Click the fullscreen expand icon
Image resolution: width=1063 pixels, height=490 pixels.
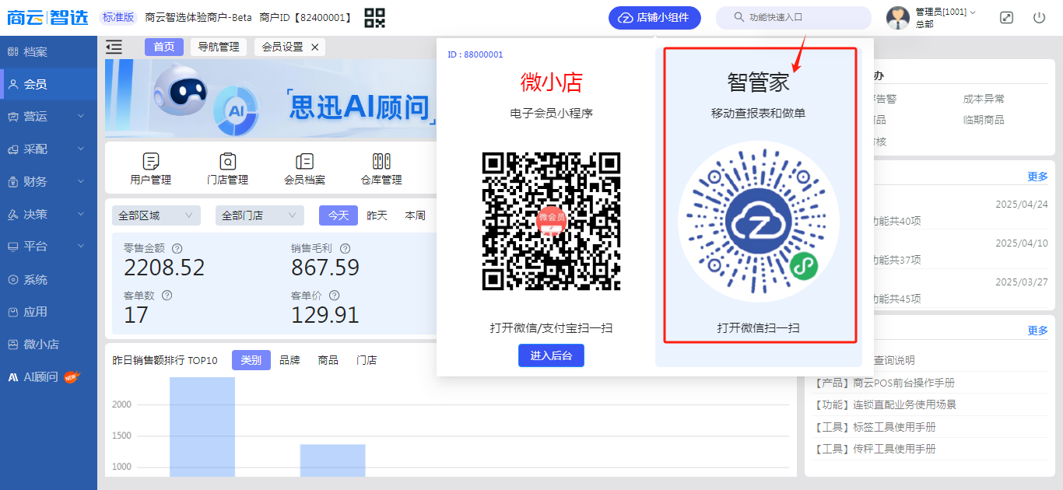1006,18
